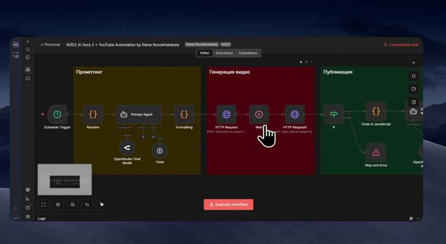Open the templates cube icon
The height and width of the screenshot is (244, 446).
tap(27, 190)
